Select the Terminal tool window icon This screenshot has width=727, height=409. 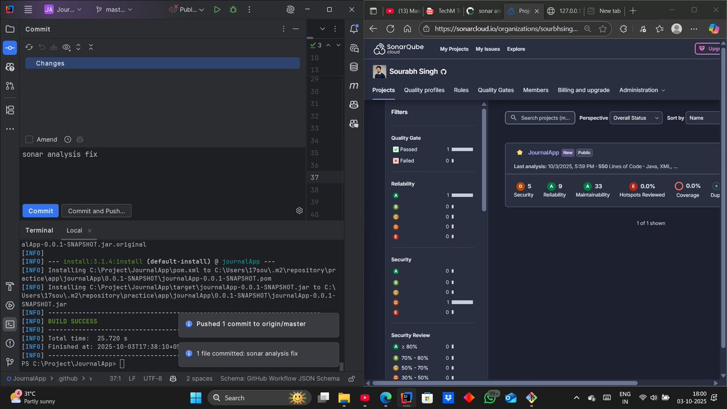point(10,324)
